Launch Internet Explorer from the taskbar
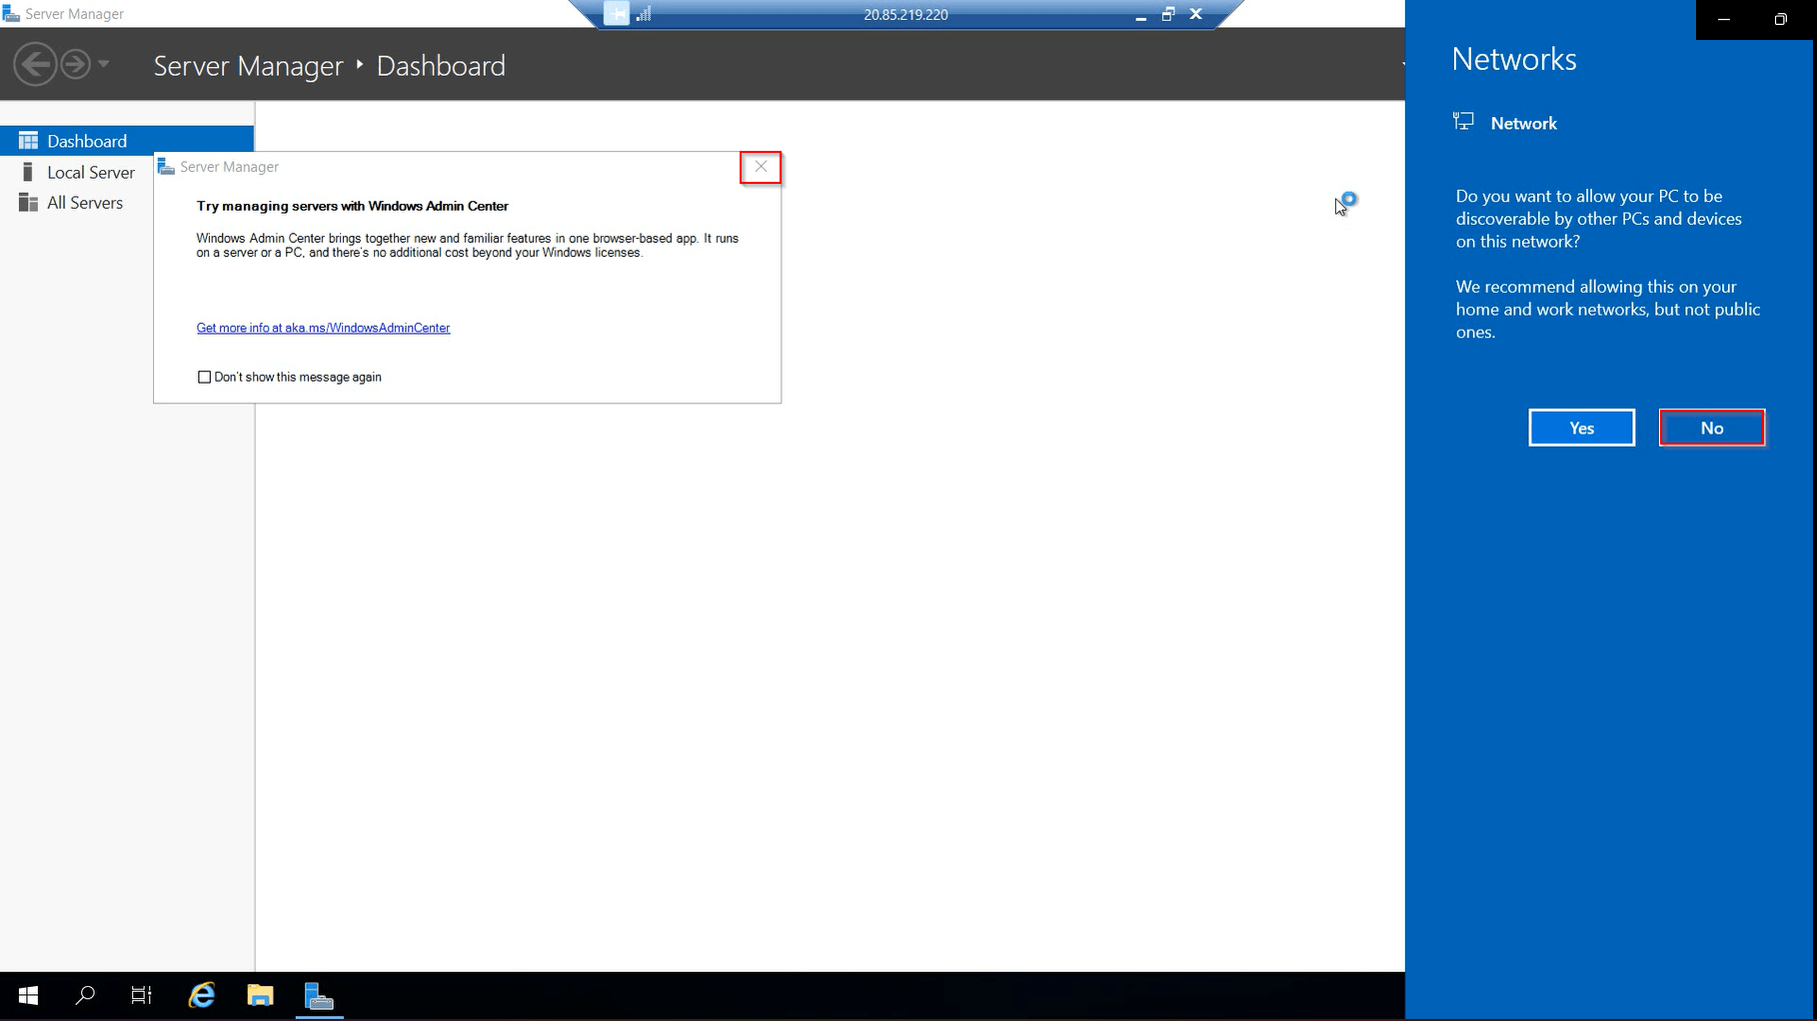The image size is (1817, 1021). 202,995
